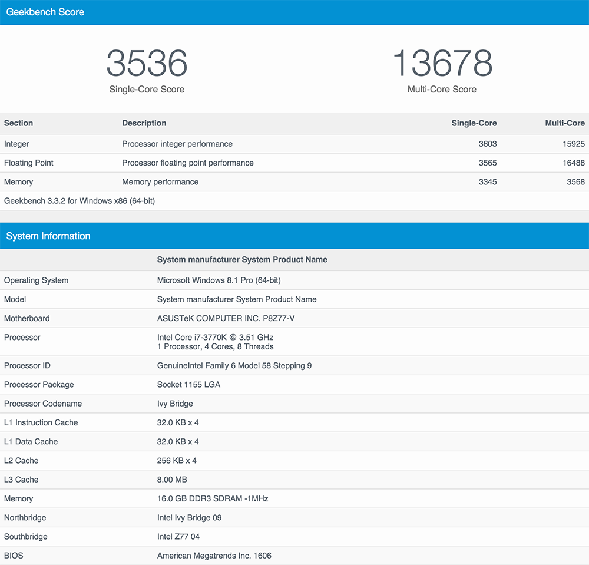Select the Floating Point row label

pyautogui.click(x=29, y=163)
